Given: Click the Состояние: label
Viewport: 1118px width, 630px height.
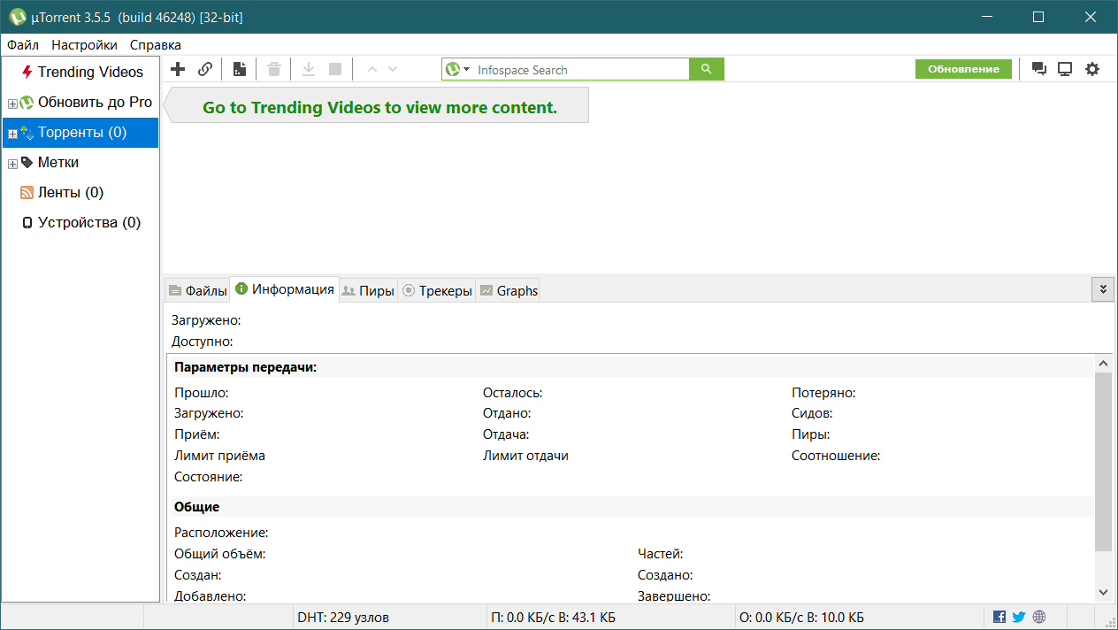Looking at the screenshot, I should pos(209,477).
